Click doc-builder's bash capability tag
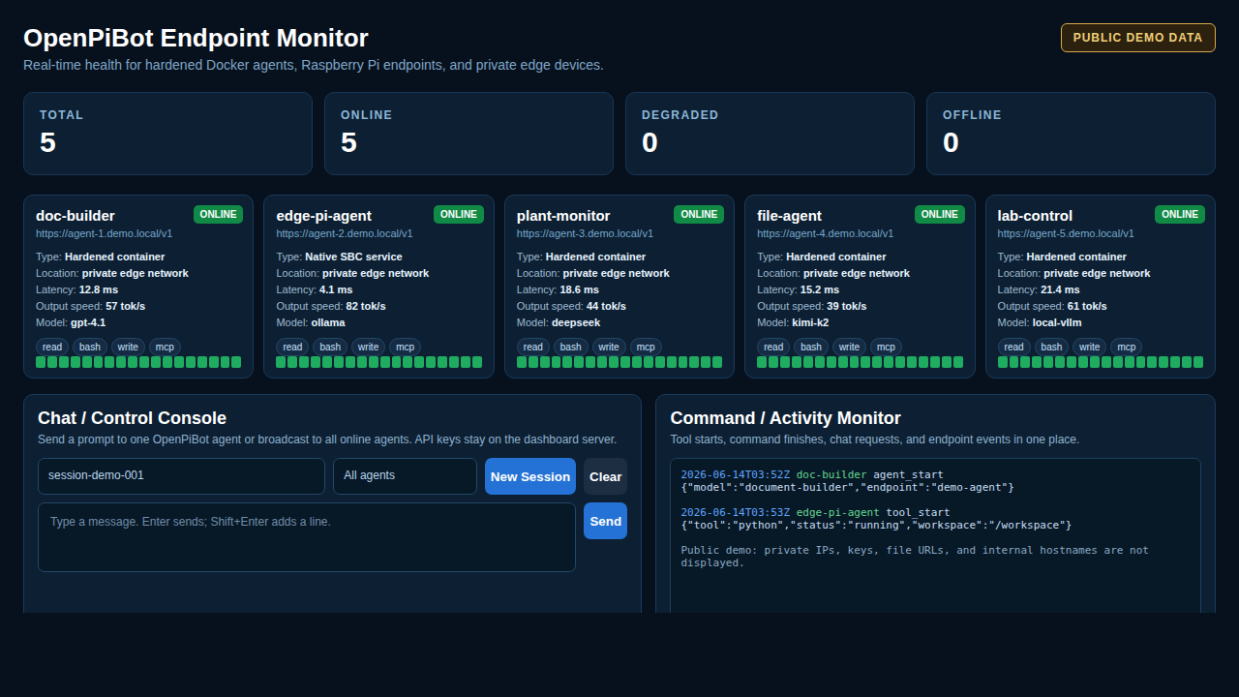Viewport: 1239px width, 697px height. point(90,347)
